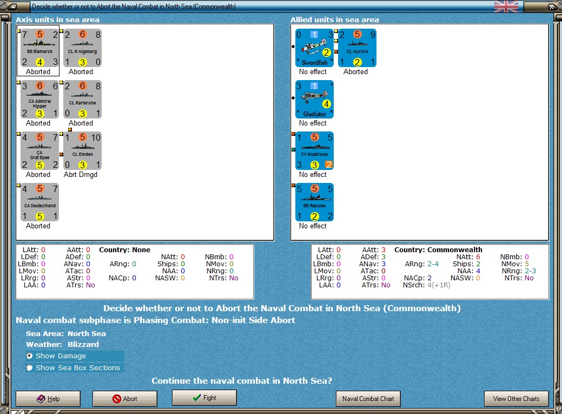Click 'Country: None' text

(x=125, y=249)
